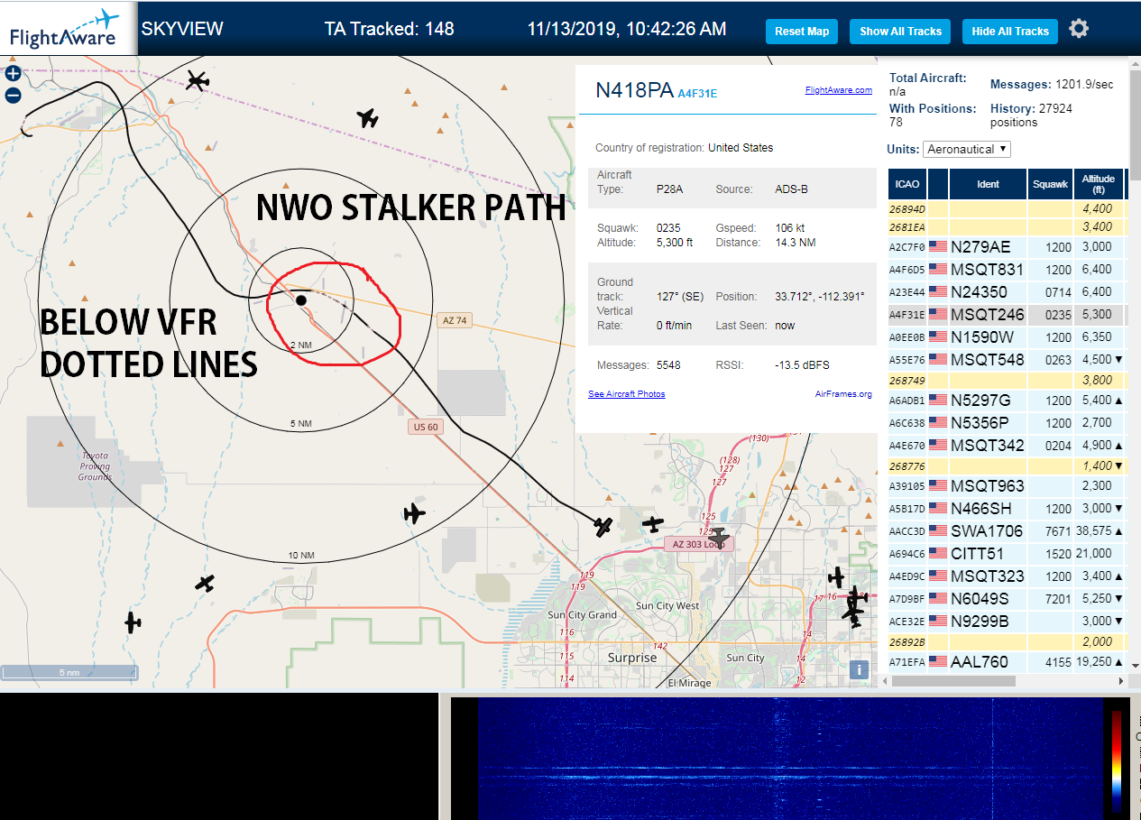Select aircraft icon inside 10 NM ring south
Image resolution: width=1141 pixels, height=820 pixels.
pos(414,513)
